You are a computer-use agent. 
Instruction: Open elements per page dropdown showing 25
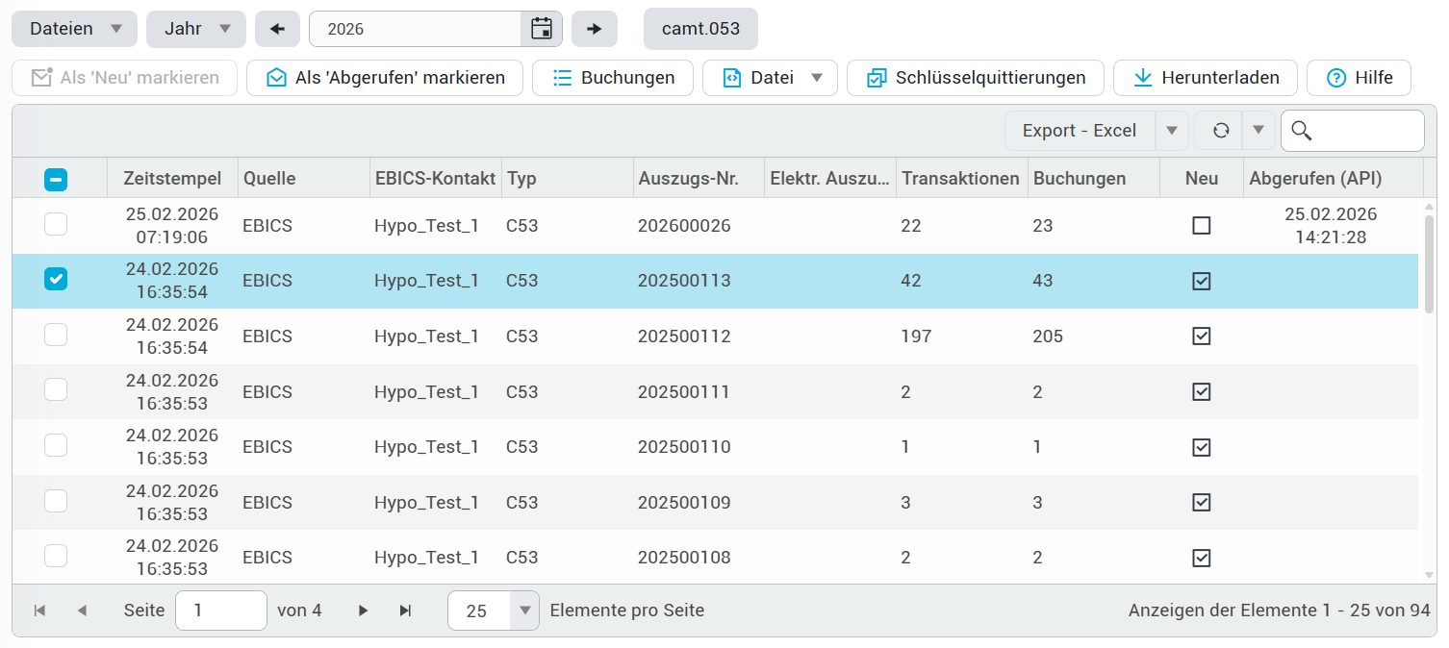(x=524, y=611)
